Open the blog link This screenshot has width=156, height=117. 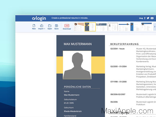point(141,18)
